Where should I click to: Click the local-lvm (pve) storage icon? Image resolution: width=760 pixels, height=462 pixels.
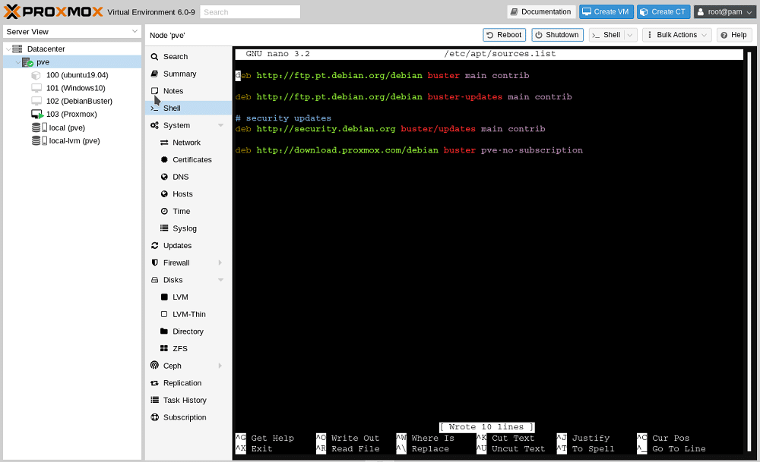tap(40, 141)
